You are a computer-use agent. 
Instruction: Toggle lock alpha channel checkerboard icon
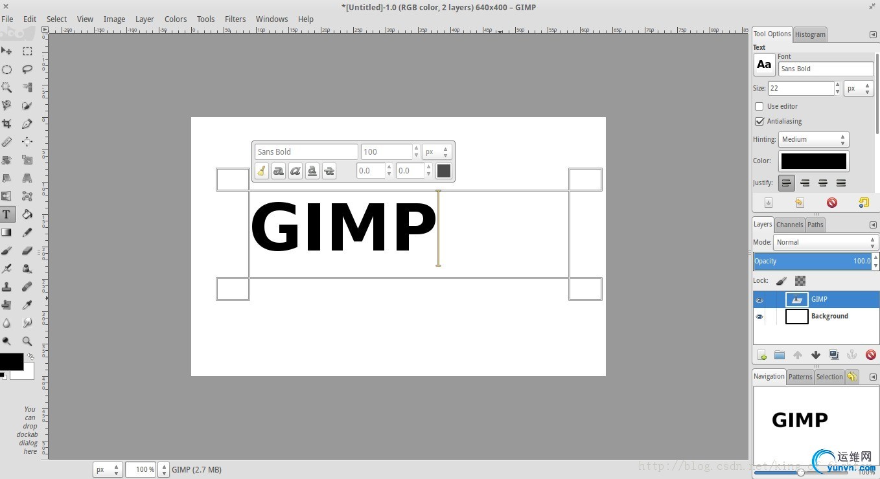[800, 281]
